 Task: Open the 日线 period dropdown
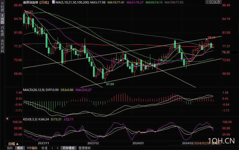tap(14, 144)
